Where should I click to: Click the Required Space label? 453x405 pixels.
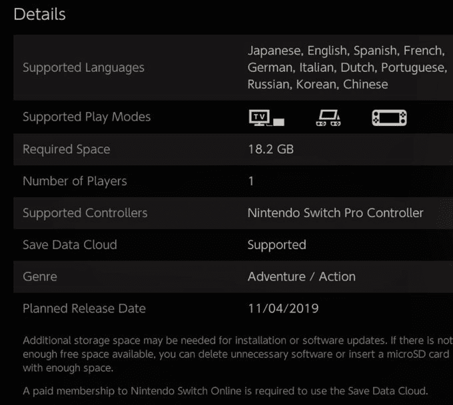click(x=67, y=149)
